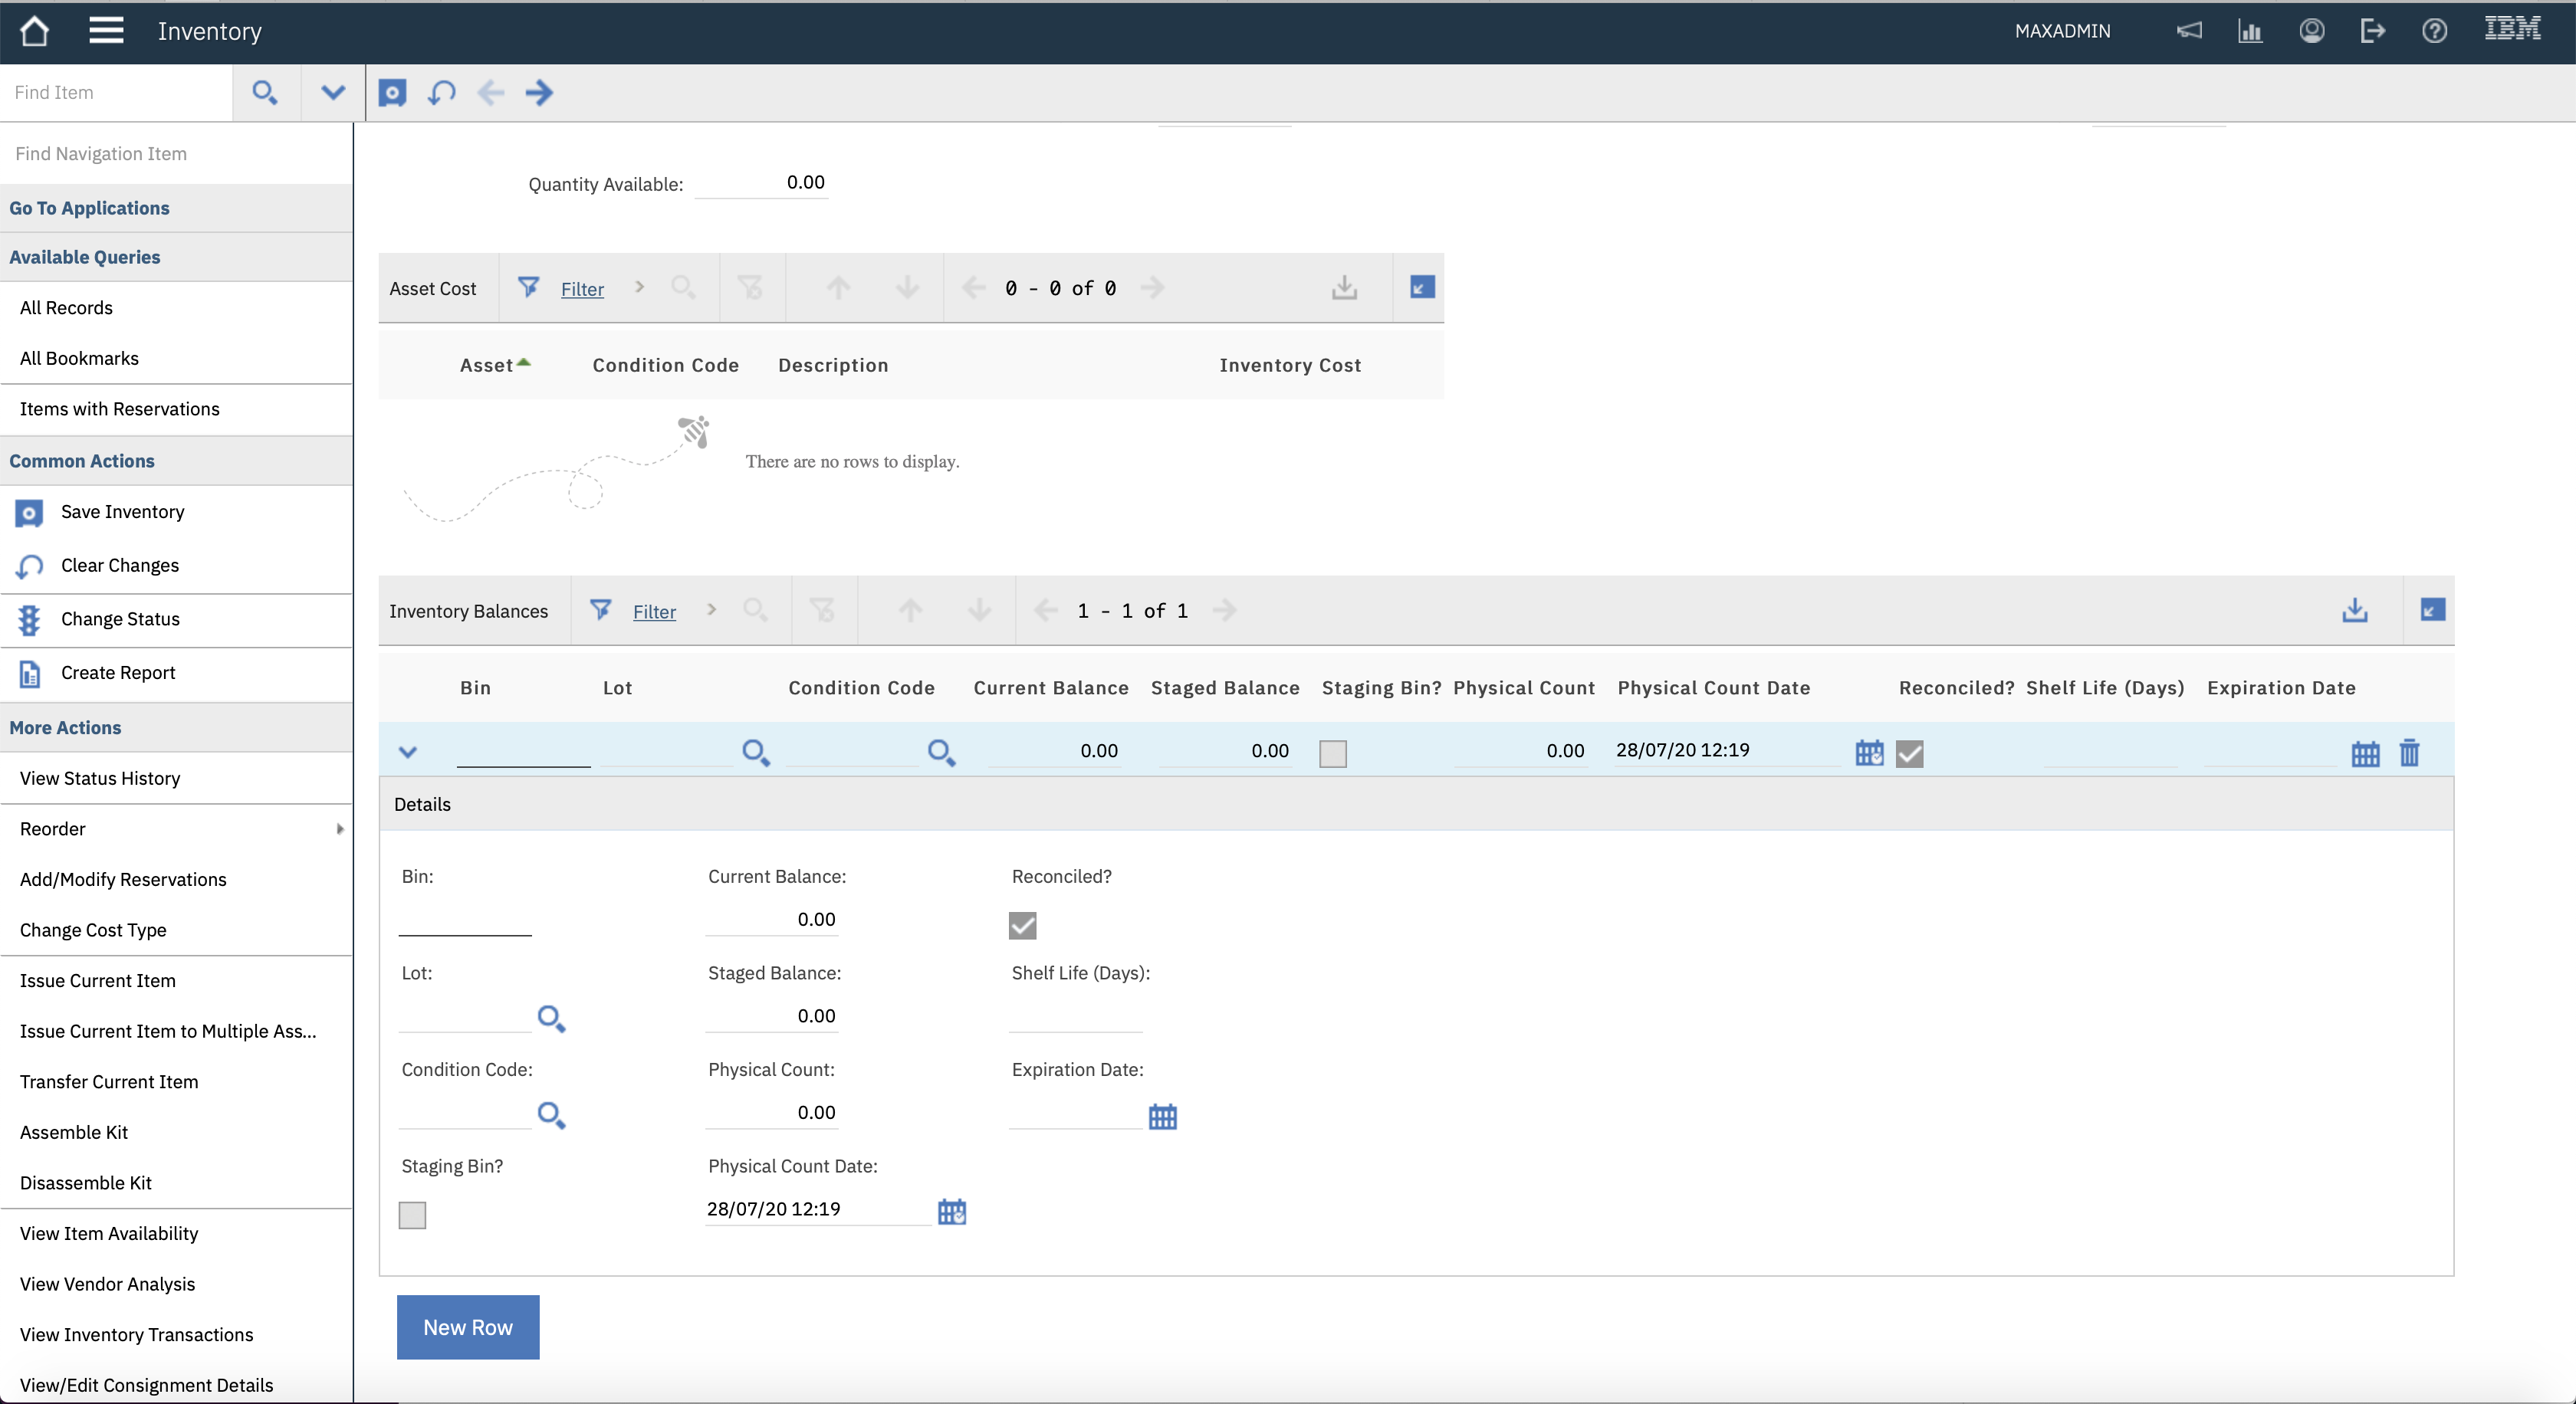The image size is (2576, 1404).
Task: Click the Find Navigation Item field
Action: (176, 153)
